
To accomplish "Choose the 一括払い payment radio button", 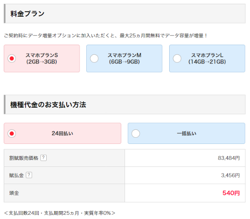I will tap(136, 133).
